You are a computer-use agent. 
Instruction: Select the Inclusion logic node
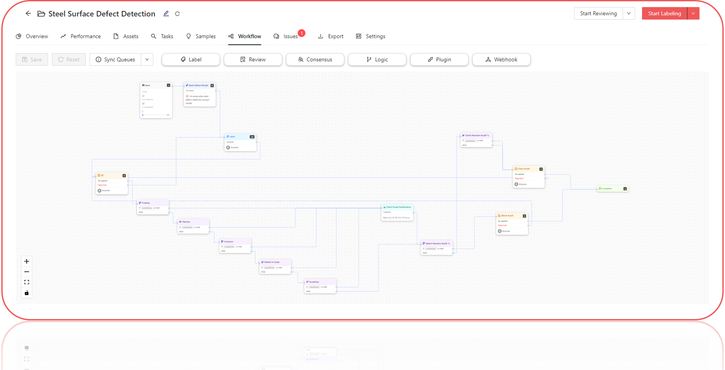coord(235,246)
